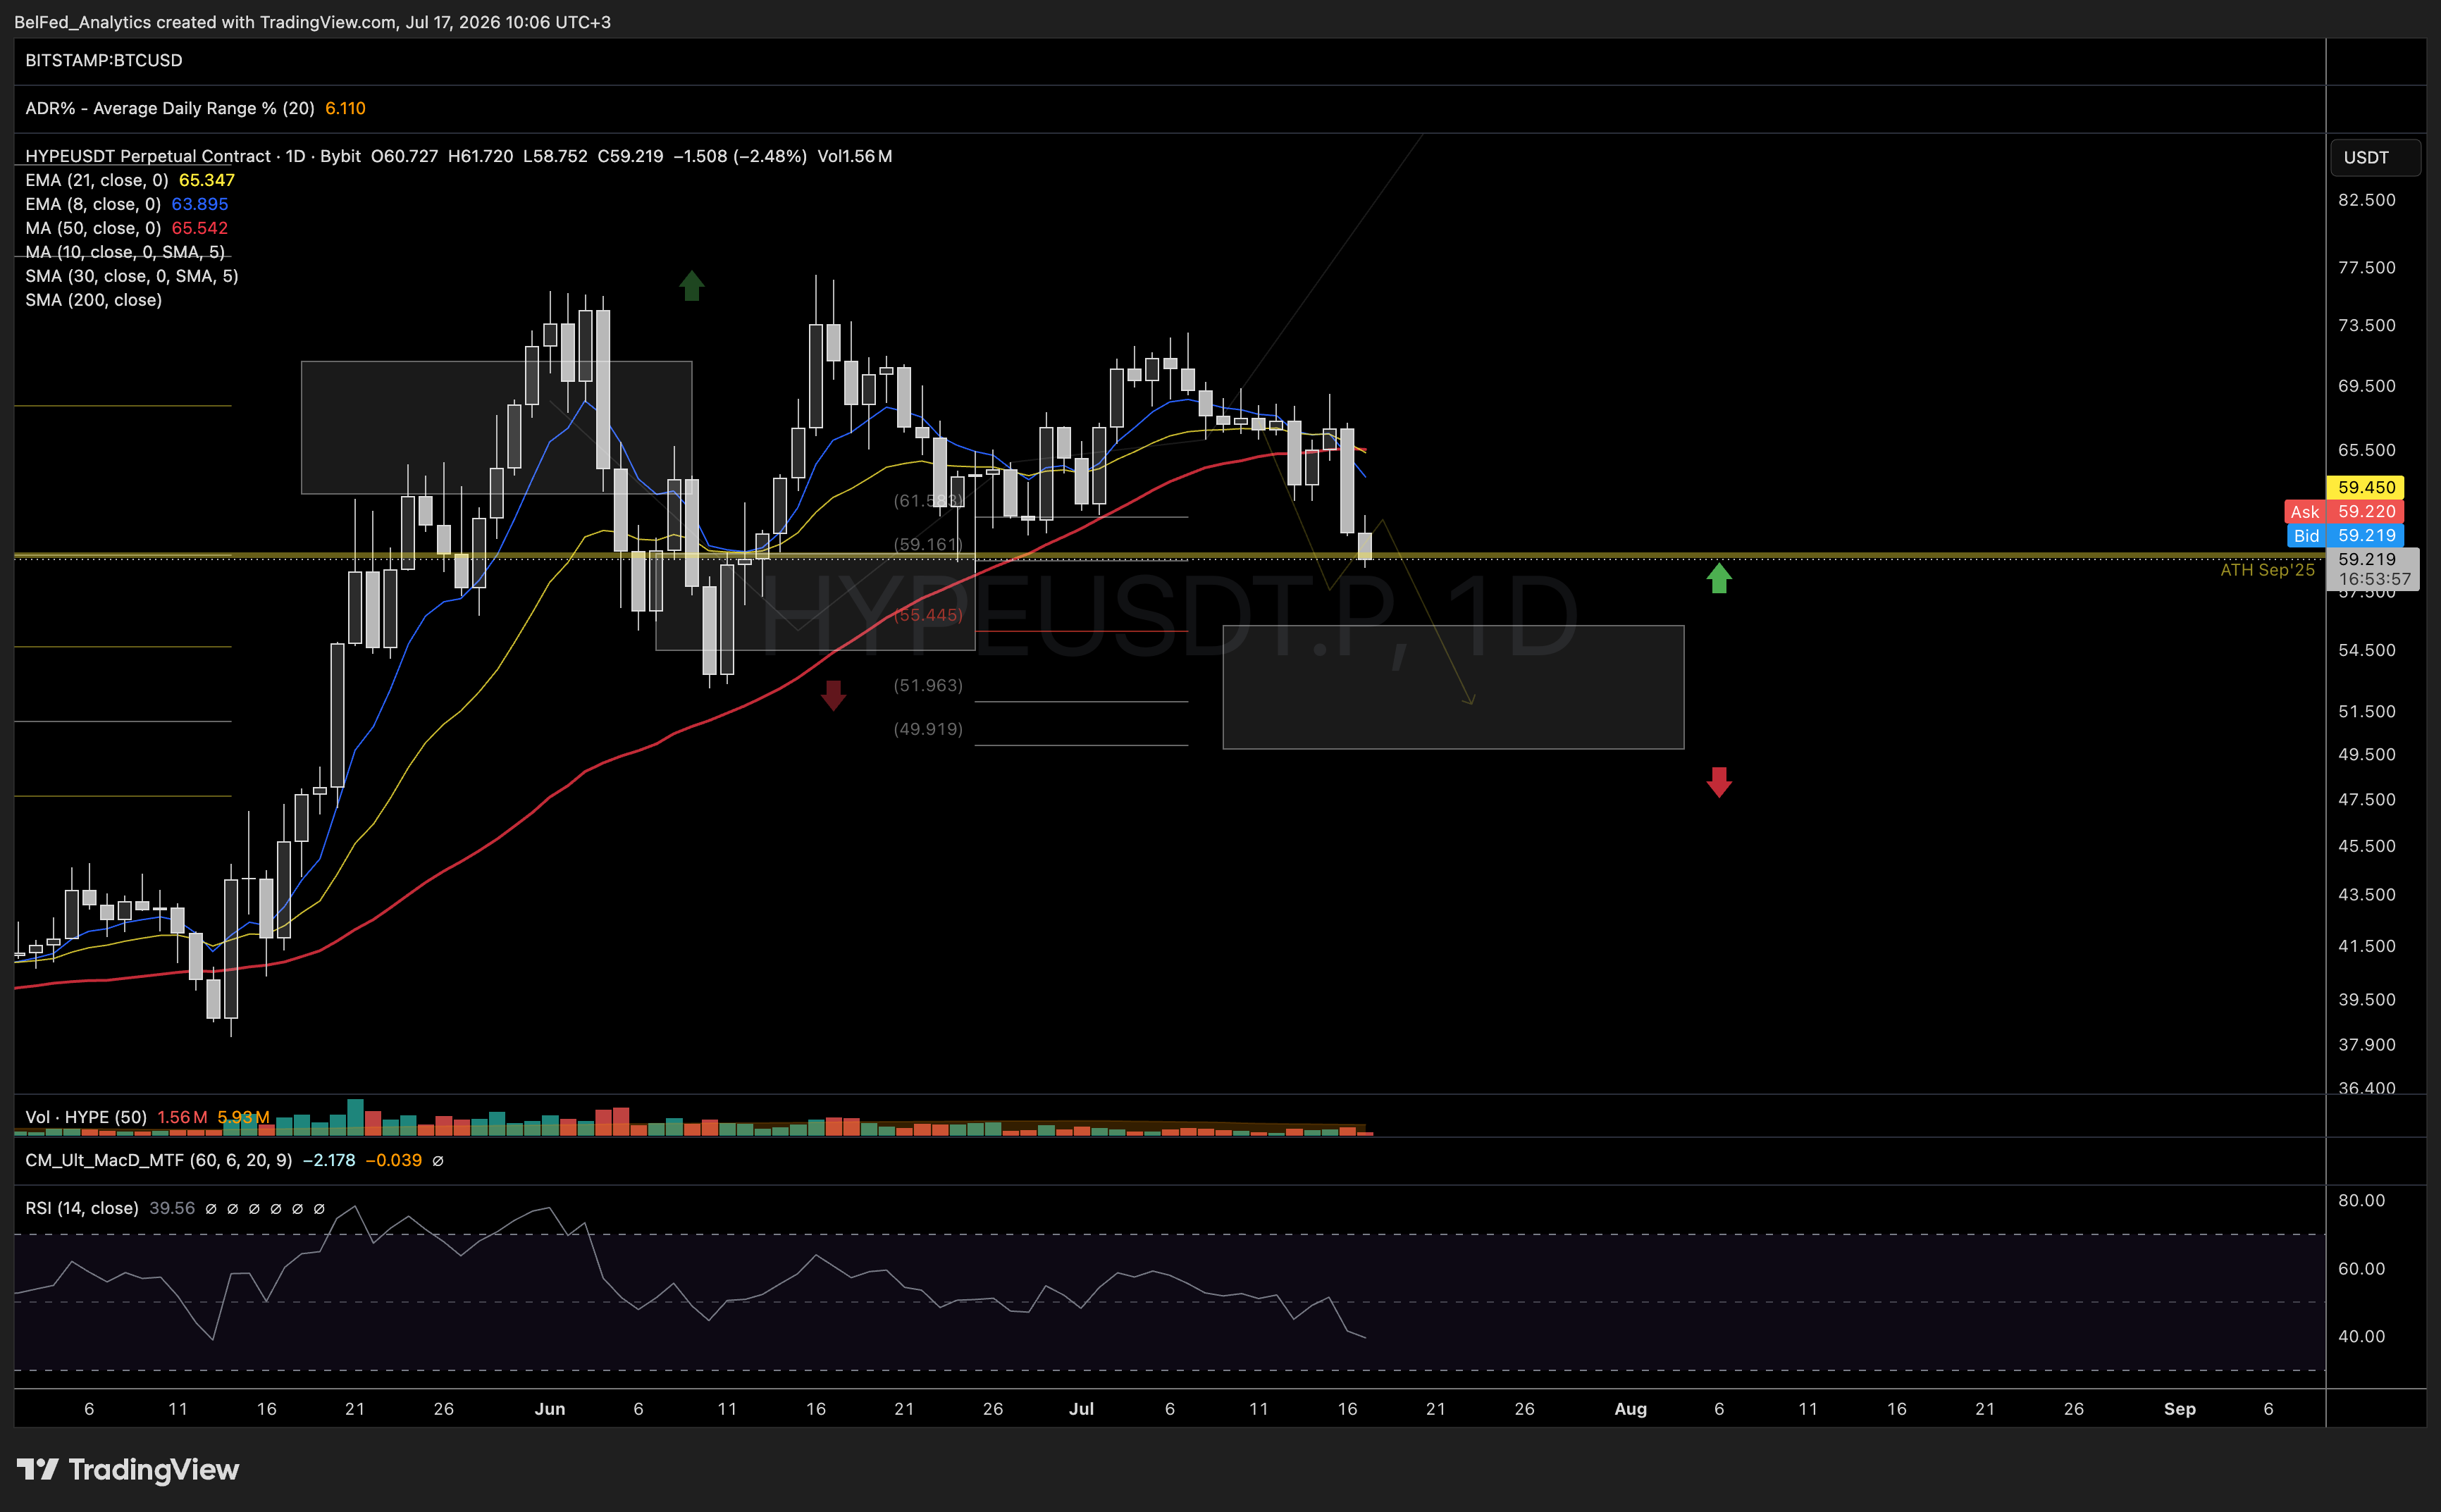
Task: Click the red down arrow below gray box
Action: (1718, 782)
